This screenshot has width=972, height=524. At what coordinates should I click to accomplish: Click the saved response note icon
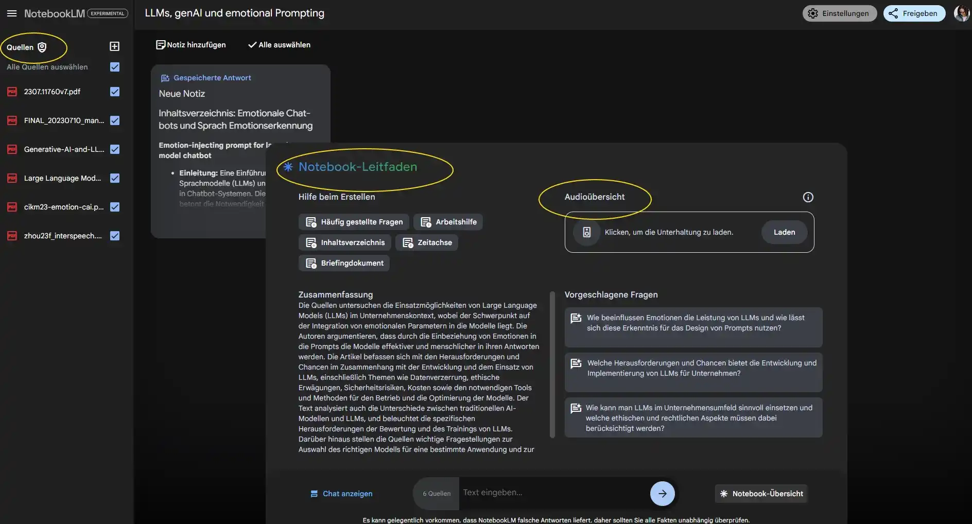165,78
